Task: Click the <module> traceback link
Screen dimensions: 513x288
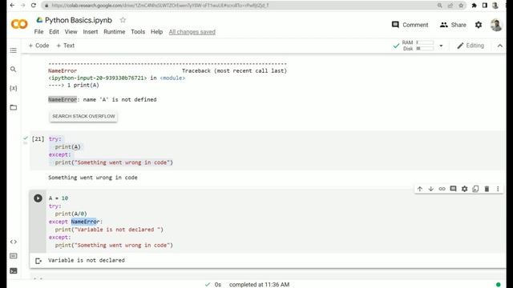Action: pyautogui.click(x=172, y=78)
